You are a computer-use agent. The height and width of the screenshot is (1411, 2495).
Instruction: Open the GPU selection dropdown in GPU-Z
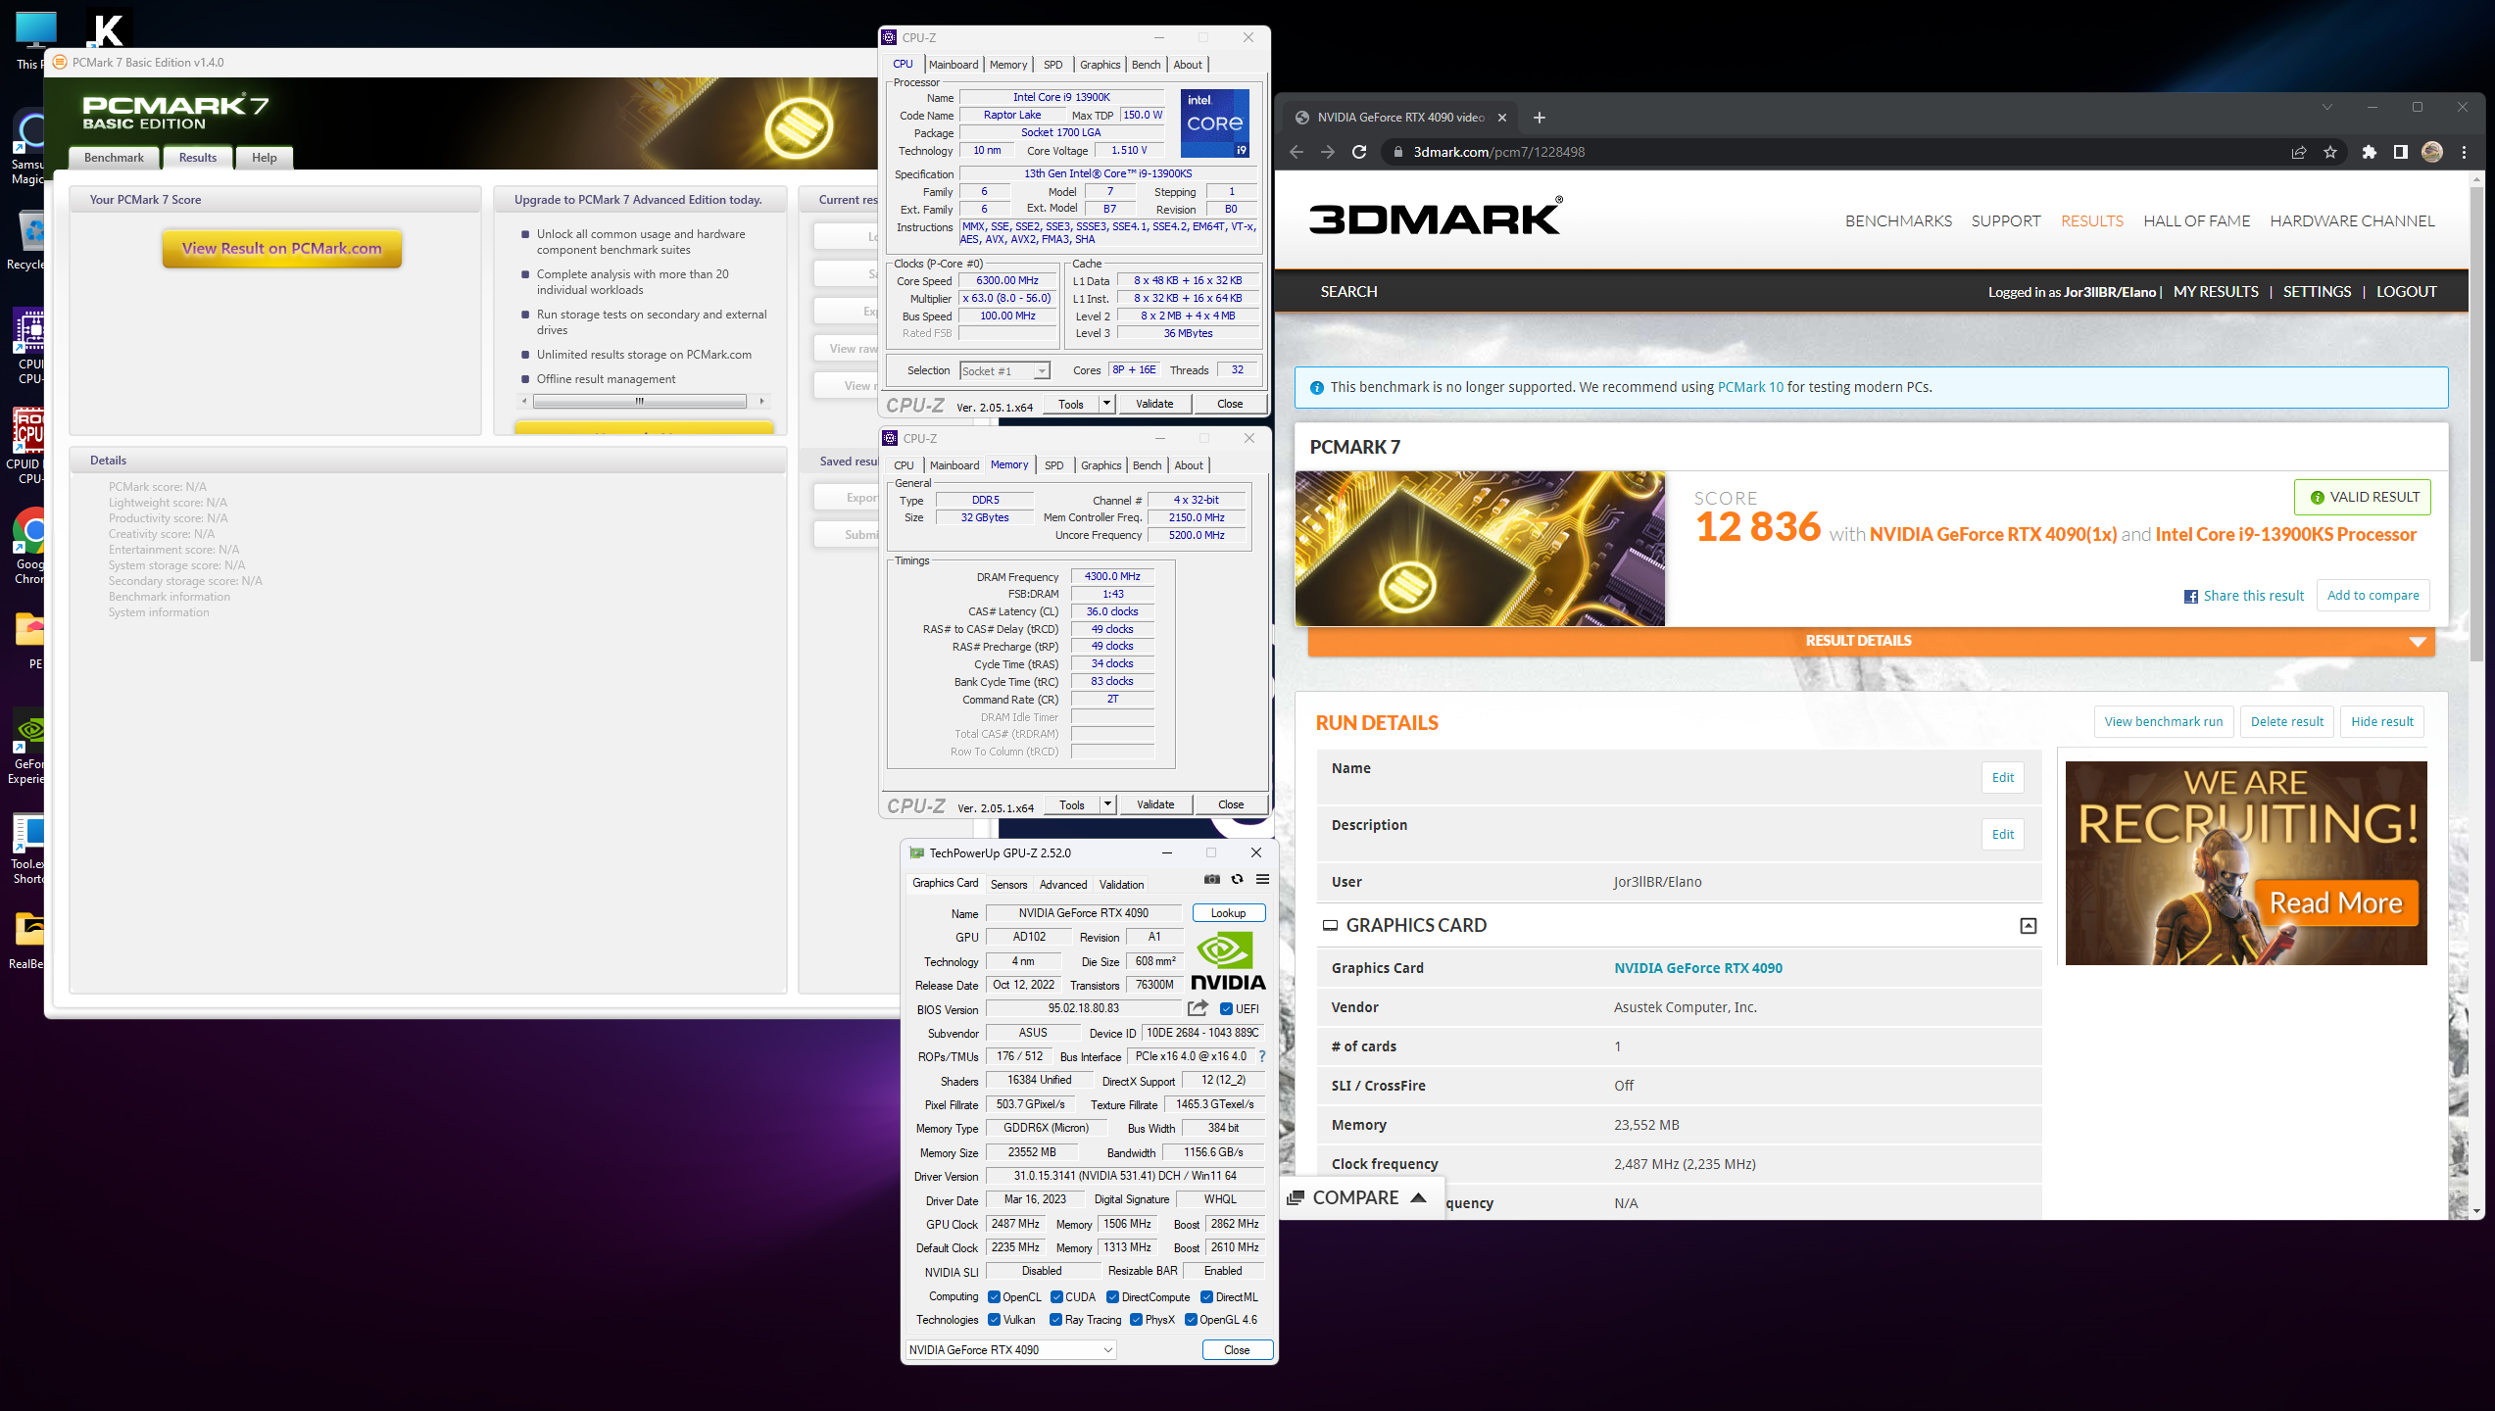[1010, 1350]
